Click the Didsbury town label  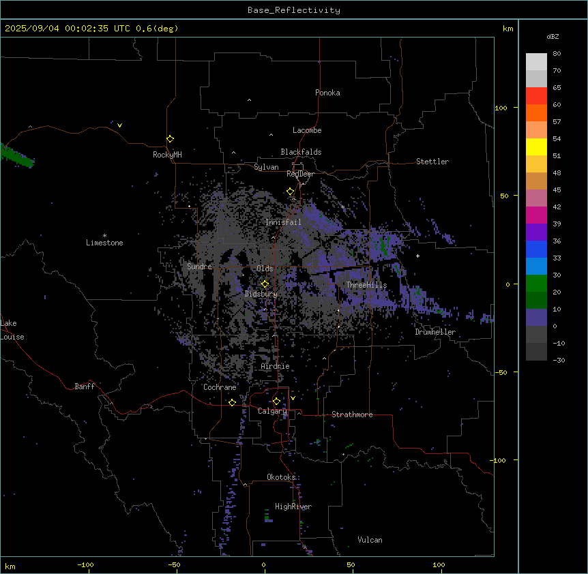261,294
